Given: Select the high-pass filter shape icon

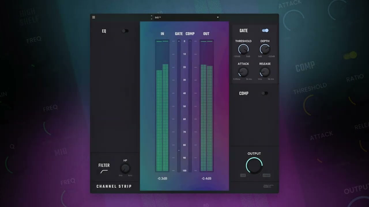Looking at the screenshot, I should point(104,172).
